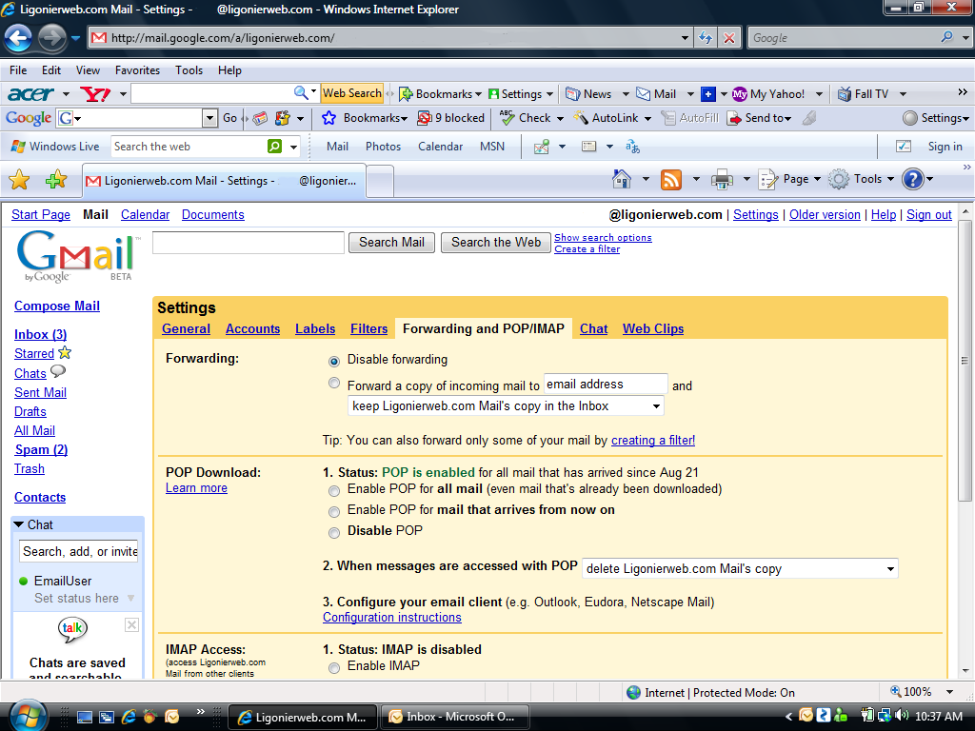Click the Google toolbar Bookmarks star
Image resolution: width=975 pixels, height=731 pixels.
pyautogui.click(x=328, y=118)
